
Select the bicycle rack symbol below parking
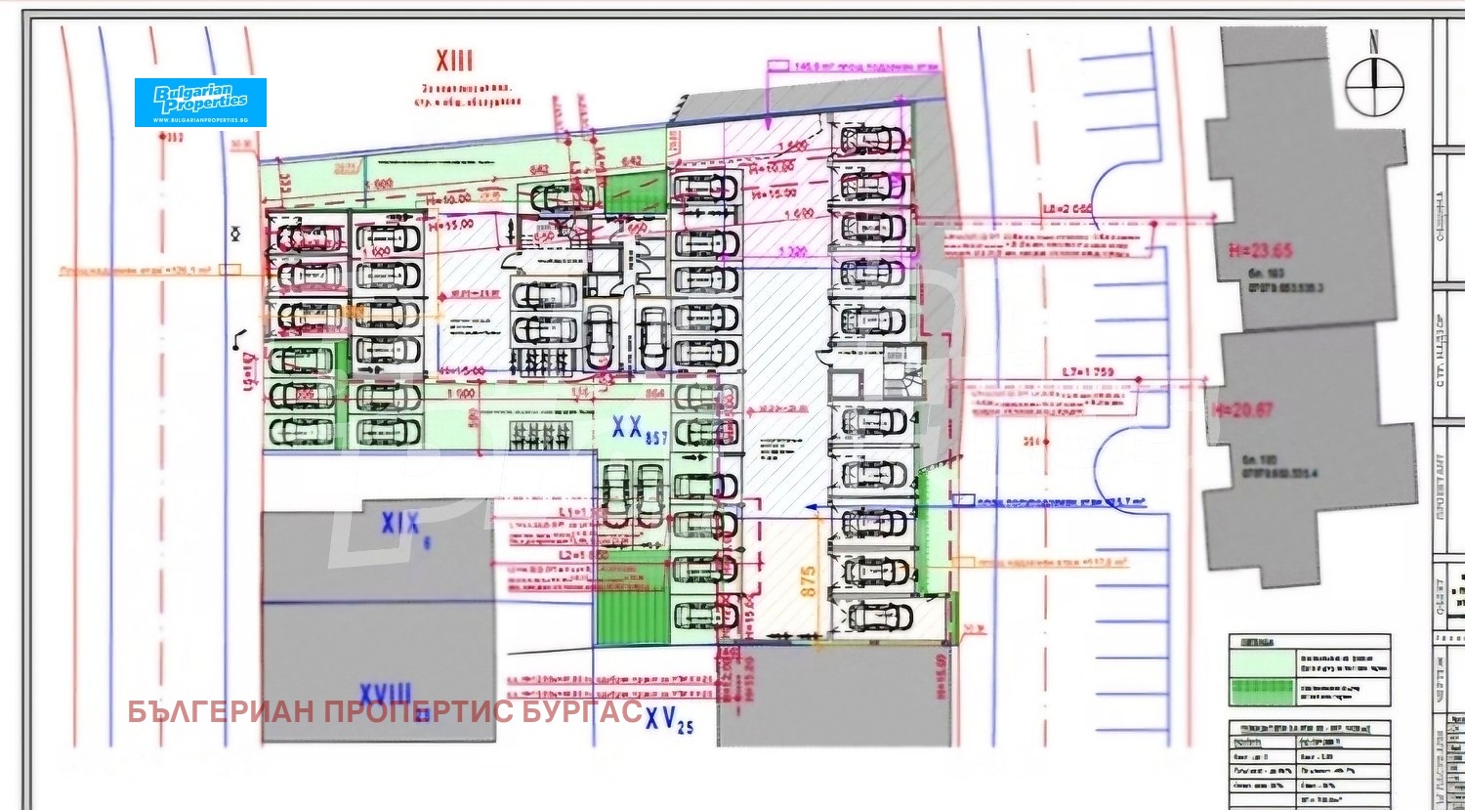(535, 432)
